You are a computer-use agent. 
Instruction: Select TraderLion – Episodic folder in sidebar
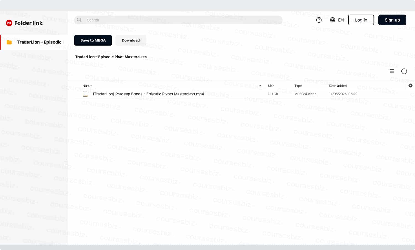click(34, 42)
